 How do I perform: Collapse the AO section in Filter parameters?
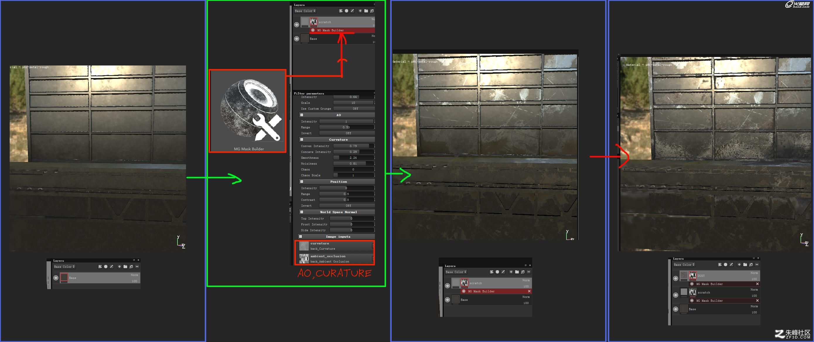(301, 115)
